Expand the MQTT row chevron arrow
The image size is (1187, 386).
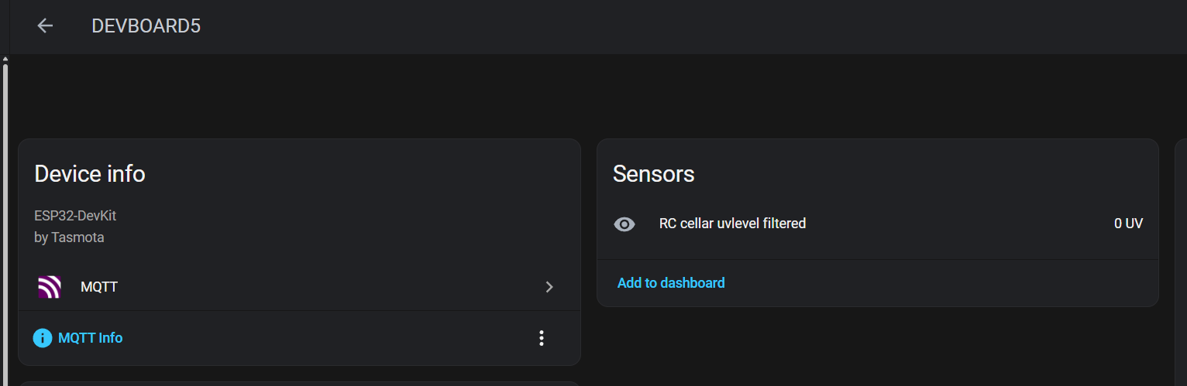click(x=549, y=287)
